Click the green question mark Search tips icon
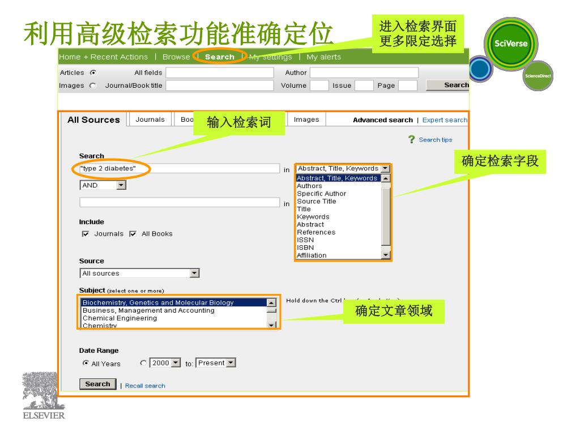Image resolution: width=580 pixels, height=435 pixels. pyautogui.click(x=412, y=139)
